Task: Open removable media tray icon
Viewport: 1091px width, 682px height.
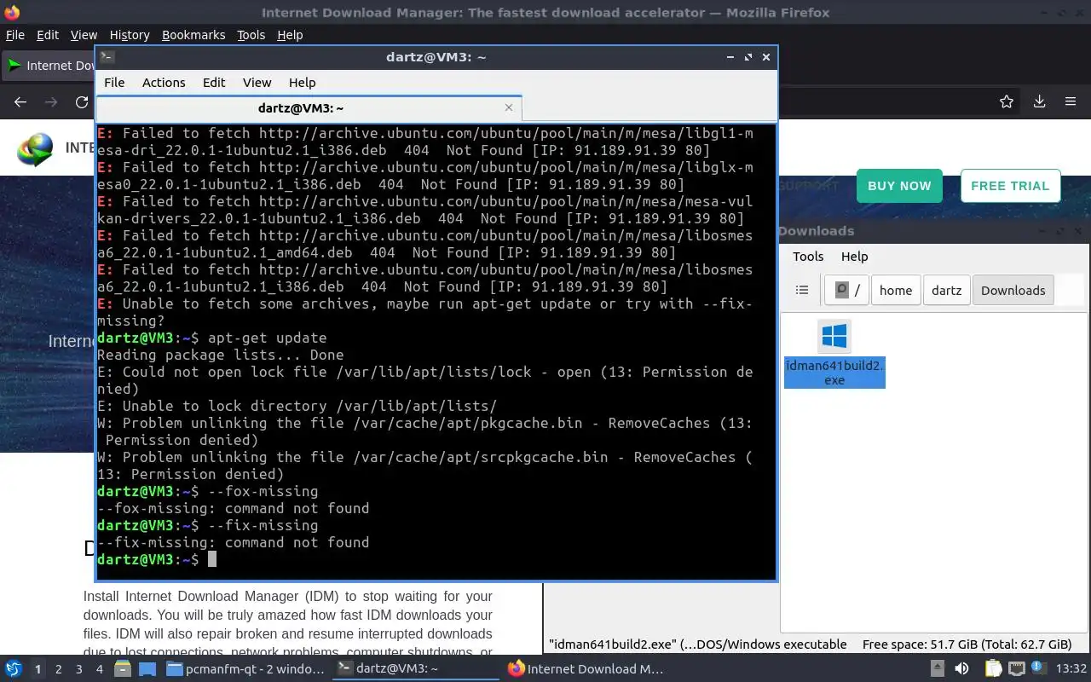Action: [937, 669]
